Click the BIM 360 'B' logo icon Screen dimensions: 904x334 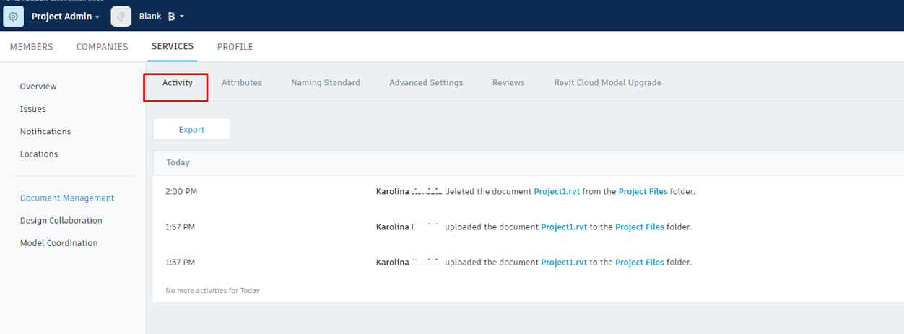[x=171, y=17]
